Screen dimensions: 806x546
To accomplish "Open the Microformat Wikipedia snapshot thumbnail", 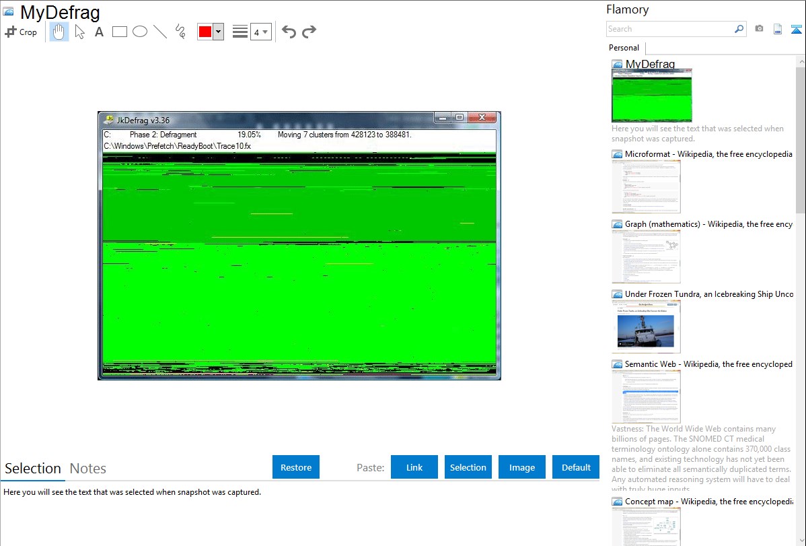I will (x=646, y=186).
